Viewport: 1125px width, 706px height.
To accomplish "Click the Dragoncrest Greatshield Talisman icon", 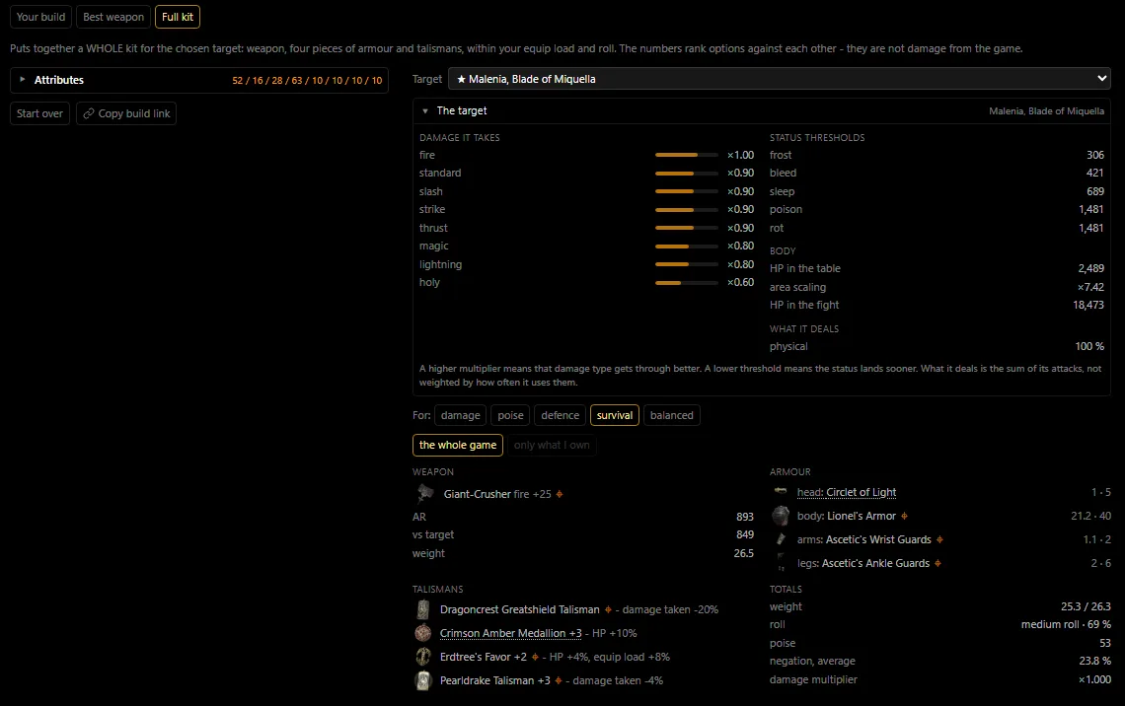I will [423, 609].
